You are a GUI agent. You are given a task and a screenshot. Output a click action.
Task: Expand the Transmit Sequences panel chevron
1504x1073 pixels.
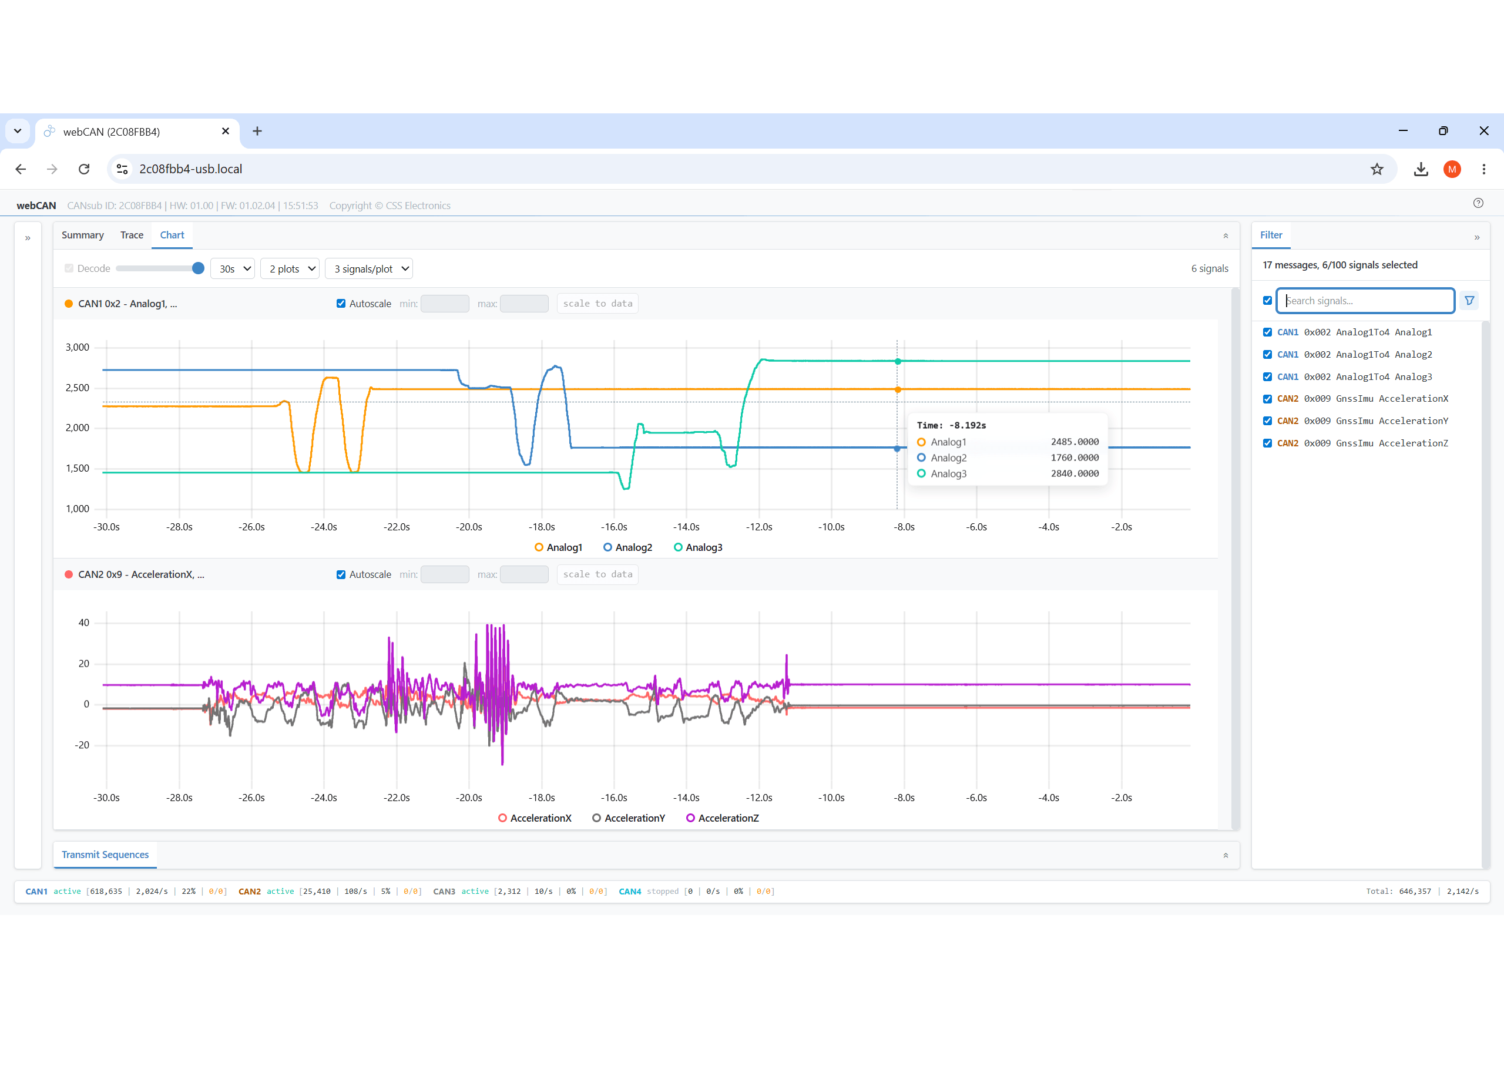(x=1225, y=856)
